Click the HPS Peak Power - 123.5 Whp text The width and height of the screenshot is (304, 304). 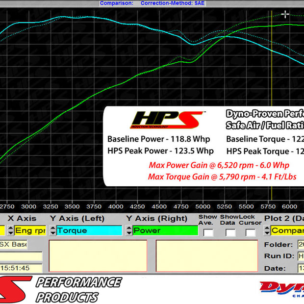click(160, 151)
